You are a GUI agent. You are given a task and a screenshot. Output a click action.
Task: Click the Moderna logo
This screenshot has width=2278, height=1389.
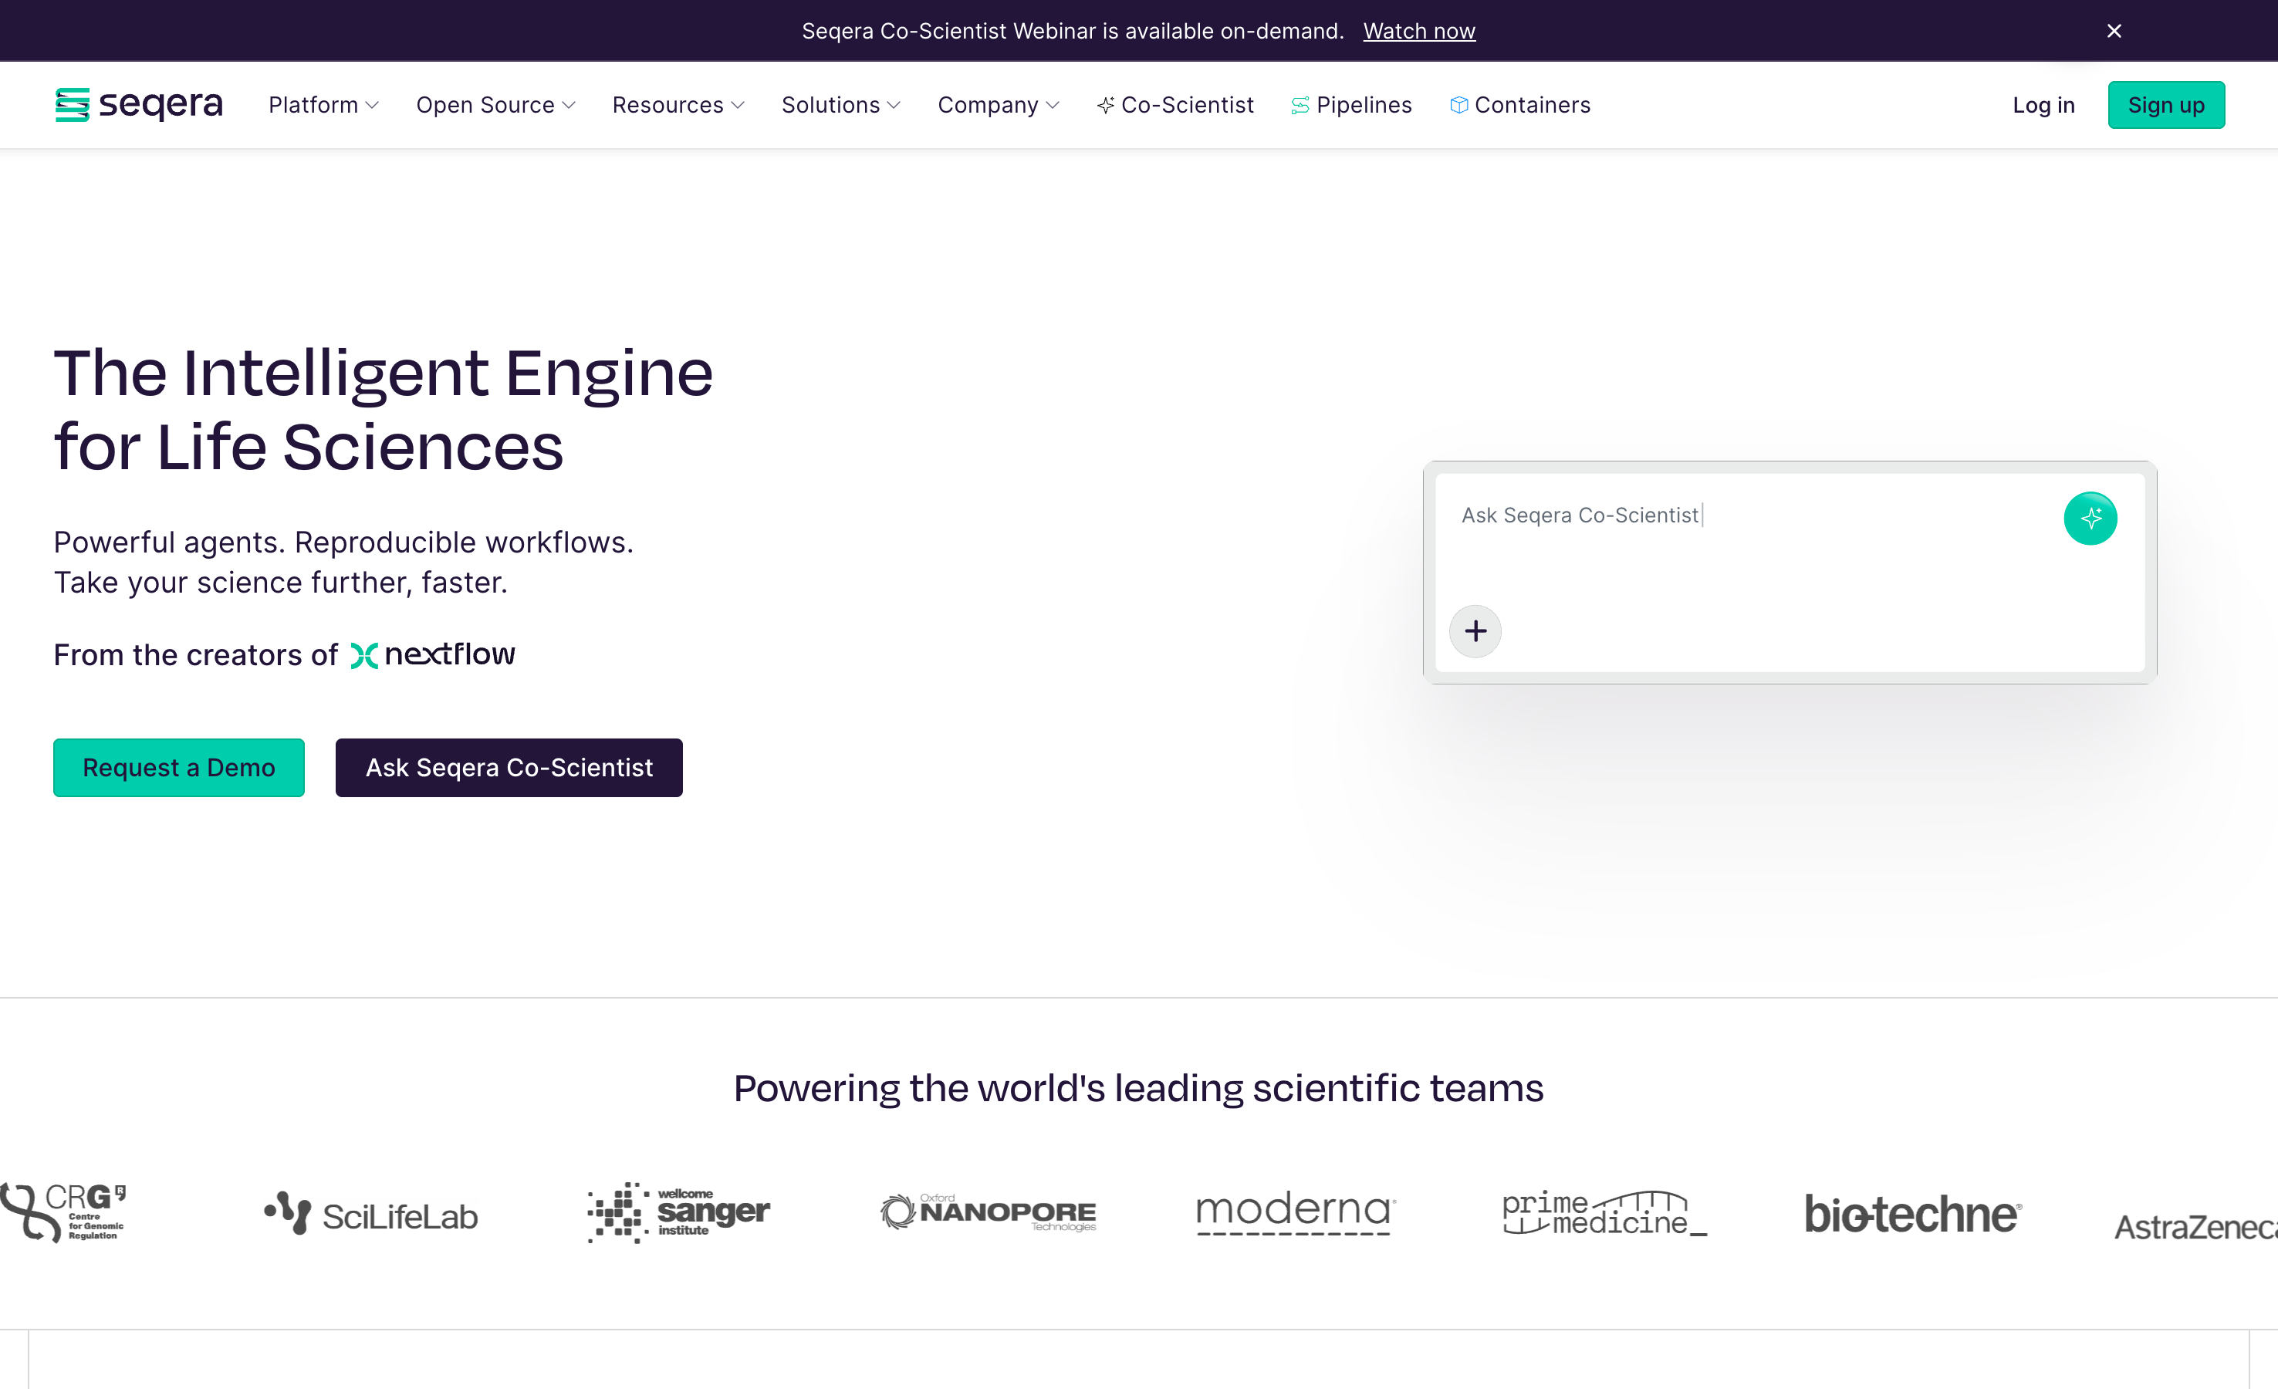(x=1295, y=1212)
